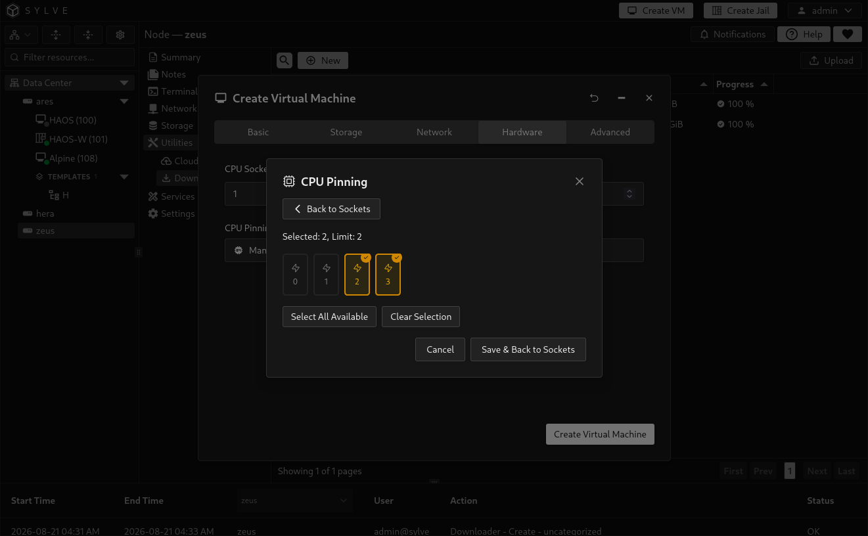The width and height of the screenshot is (868, 536).
Task: Click the Create VM header button
Action: click(656, 11)
